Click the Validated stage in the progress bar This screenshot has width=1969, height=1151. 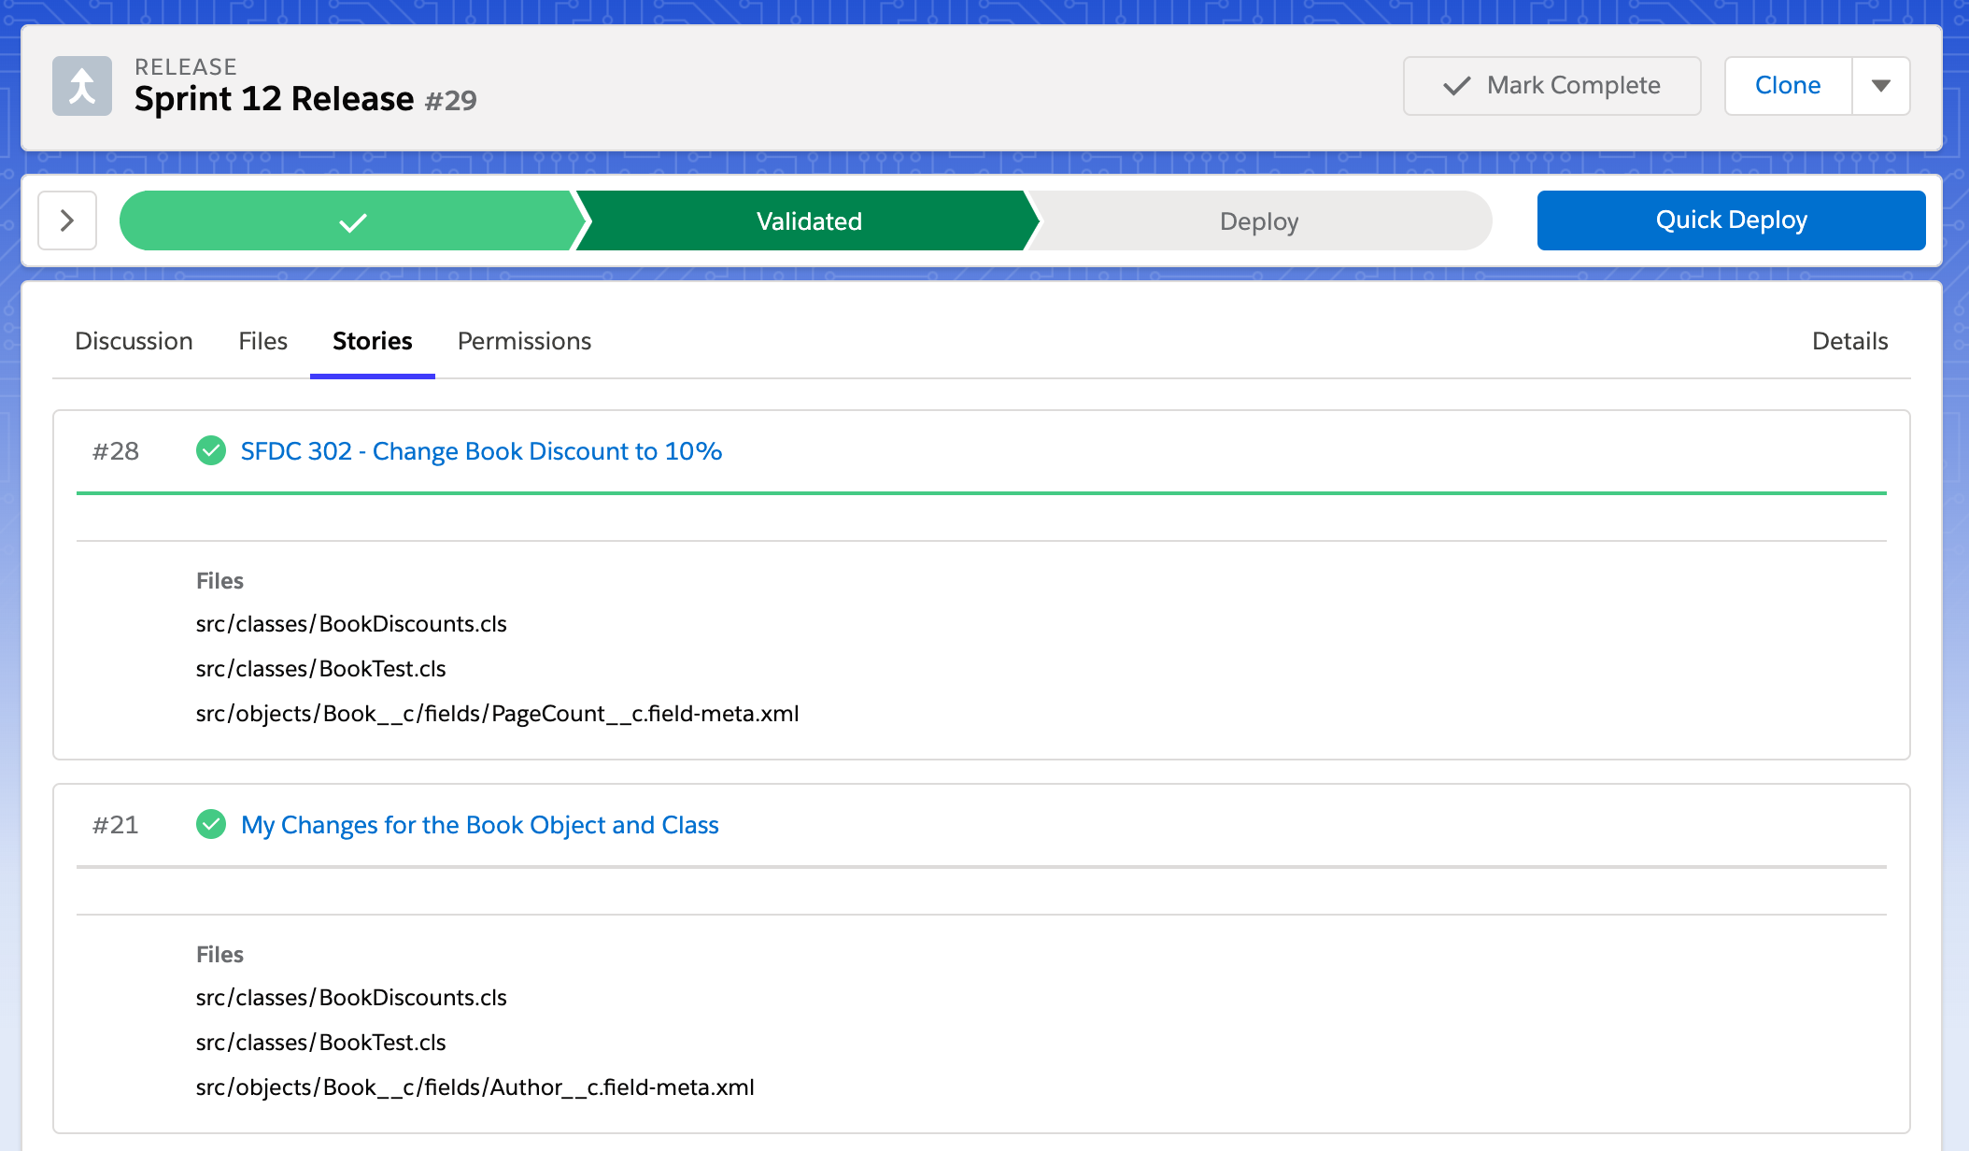coord(807,220)
